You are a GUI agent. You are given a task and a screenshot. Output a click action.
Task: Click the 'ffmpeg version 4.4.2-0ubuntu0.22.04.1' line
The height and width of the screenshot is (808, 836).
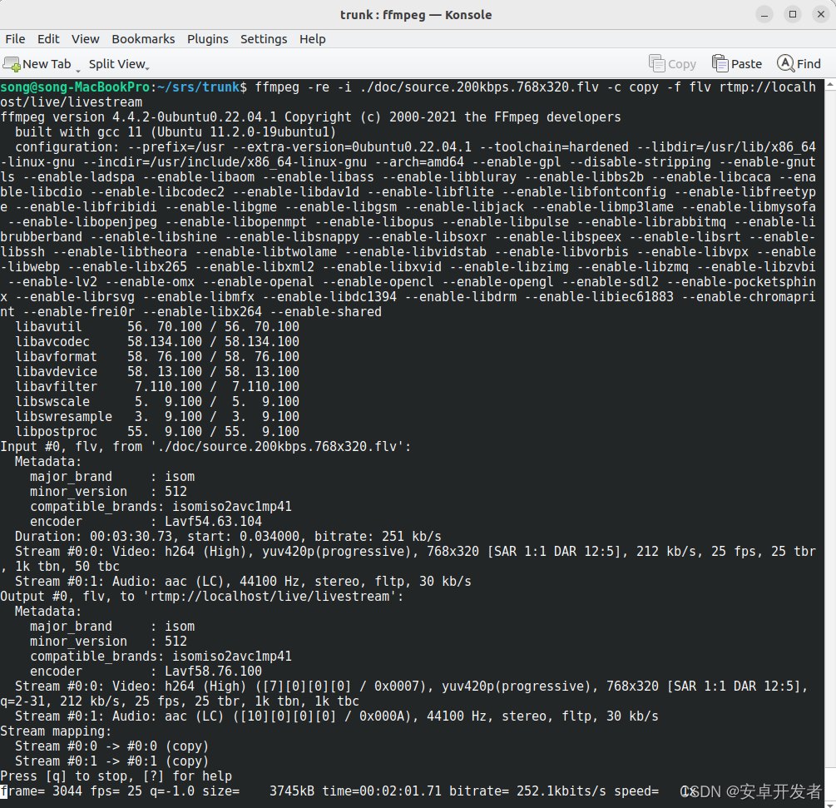click(x=311, y=116)
